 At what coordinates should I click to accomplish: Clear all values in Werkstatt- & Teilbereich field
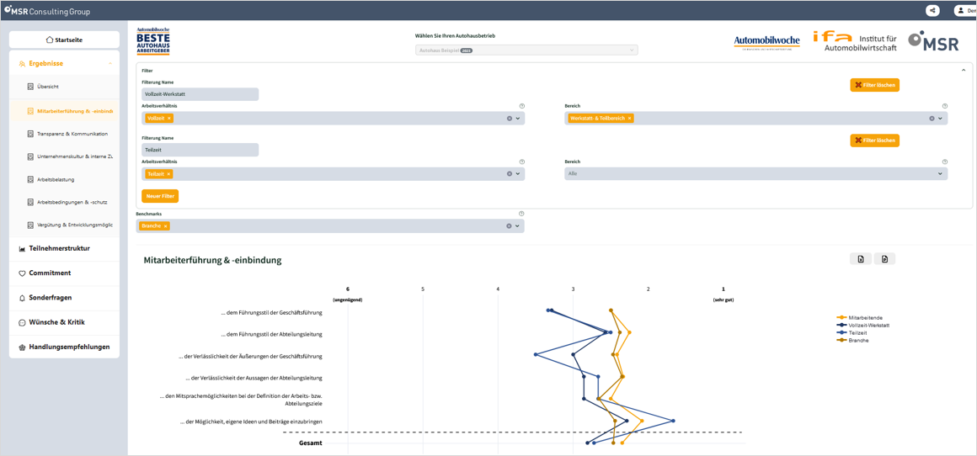coord(932,119)
